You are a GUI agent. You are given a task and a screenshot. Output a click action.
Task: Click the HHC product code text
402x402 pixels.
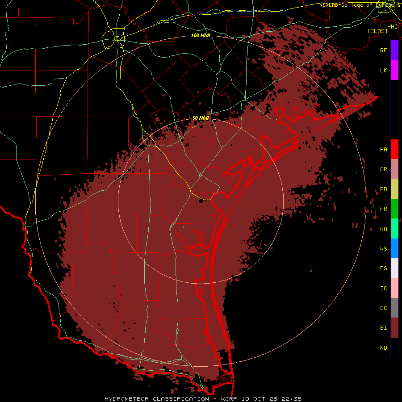[393, 27]
